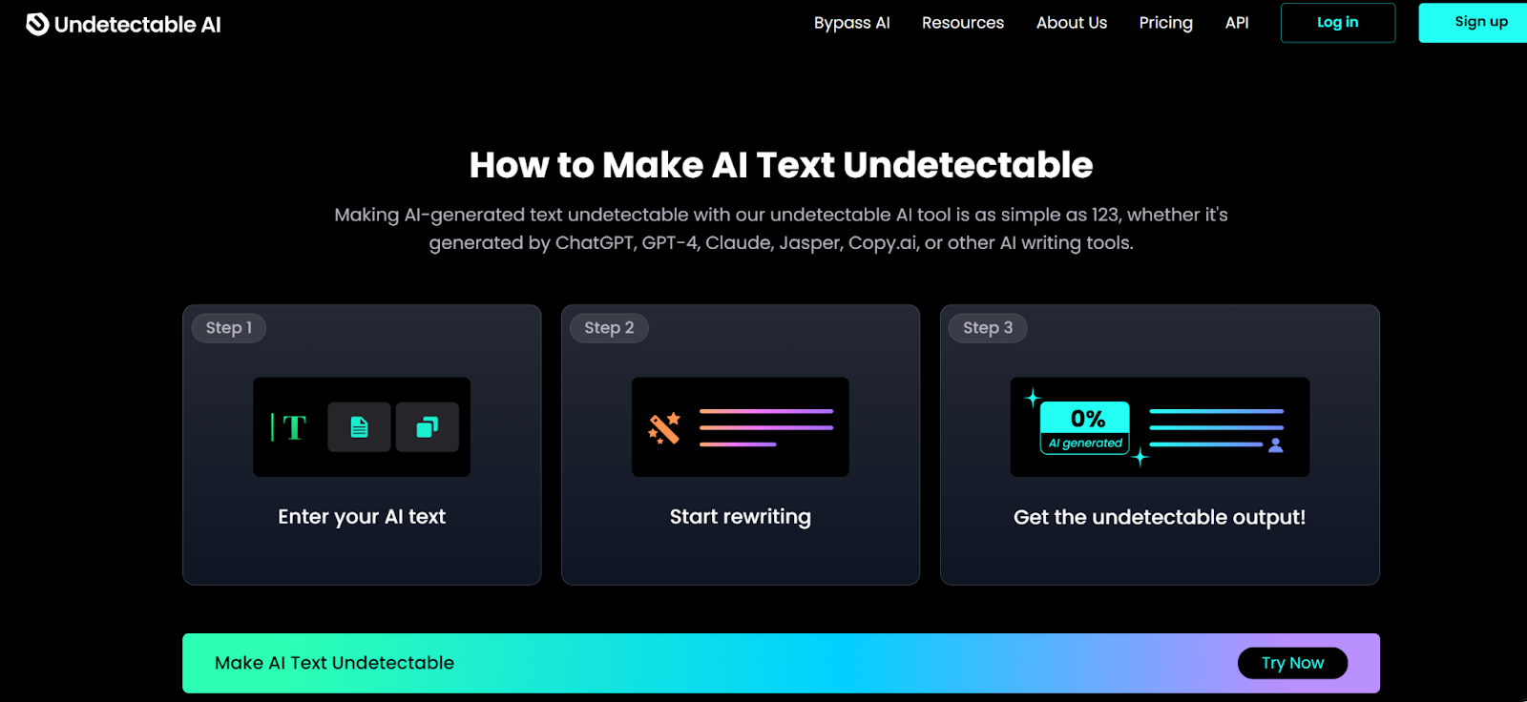Click the 'How to Make AI Text Undetectable' heading
The width and height of the screenshot is (1527, 702).
coord(781,165)
